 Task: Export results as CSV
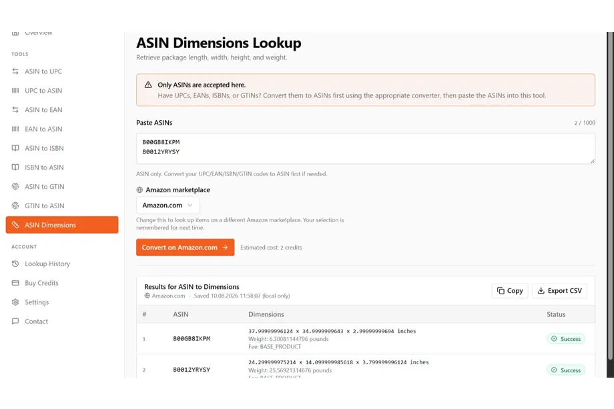(x=559, y=290)
